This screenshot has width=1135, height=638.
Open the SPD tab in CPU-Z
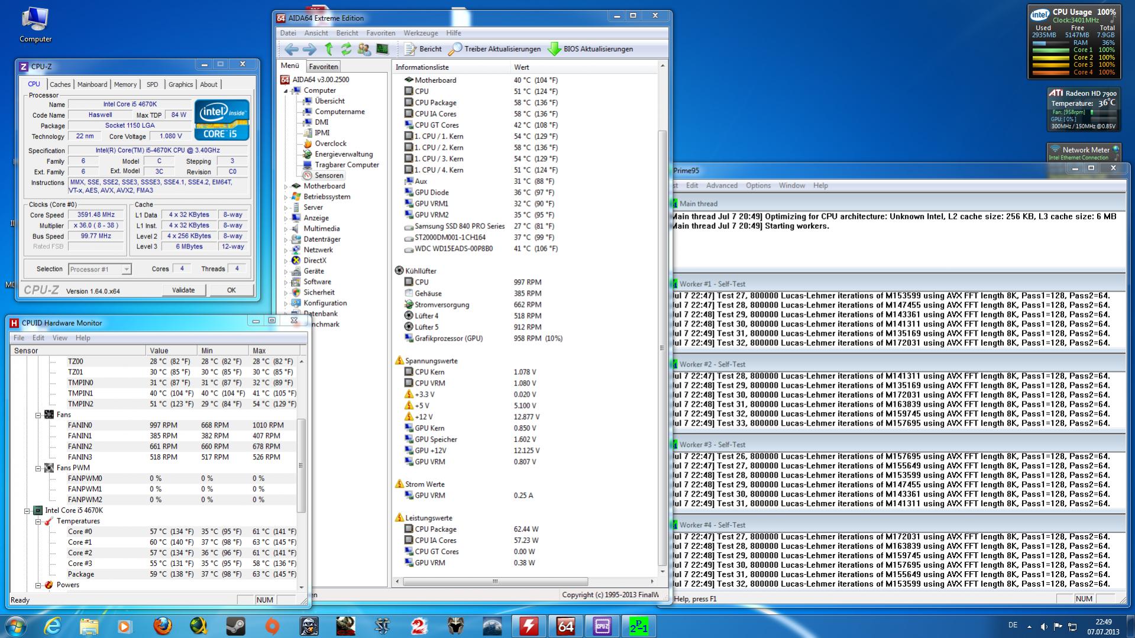point(153,85)
